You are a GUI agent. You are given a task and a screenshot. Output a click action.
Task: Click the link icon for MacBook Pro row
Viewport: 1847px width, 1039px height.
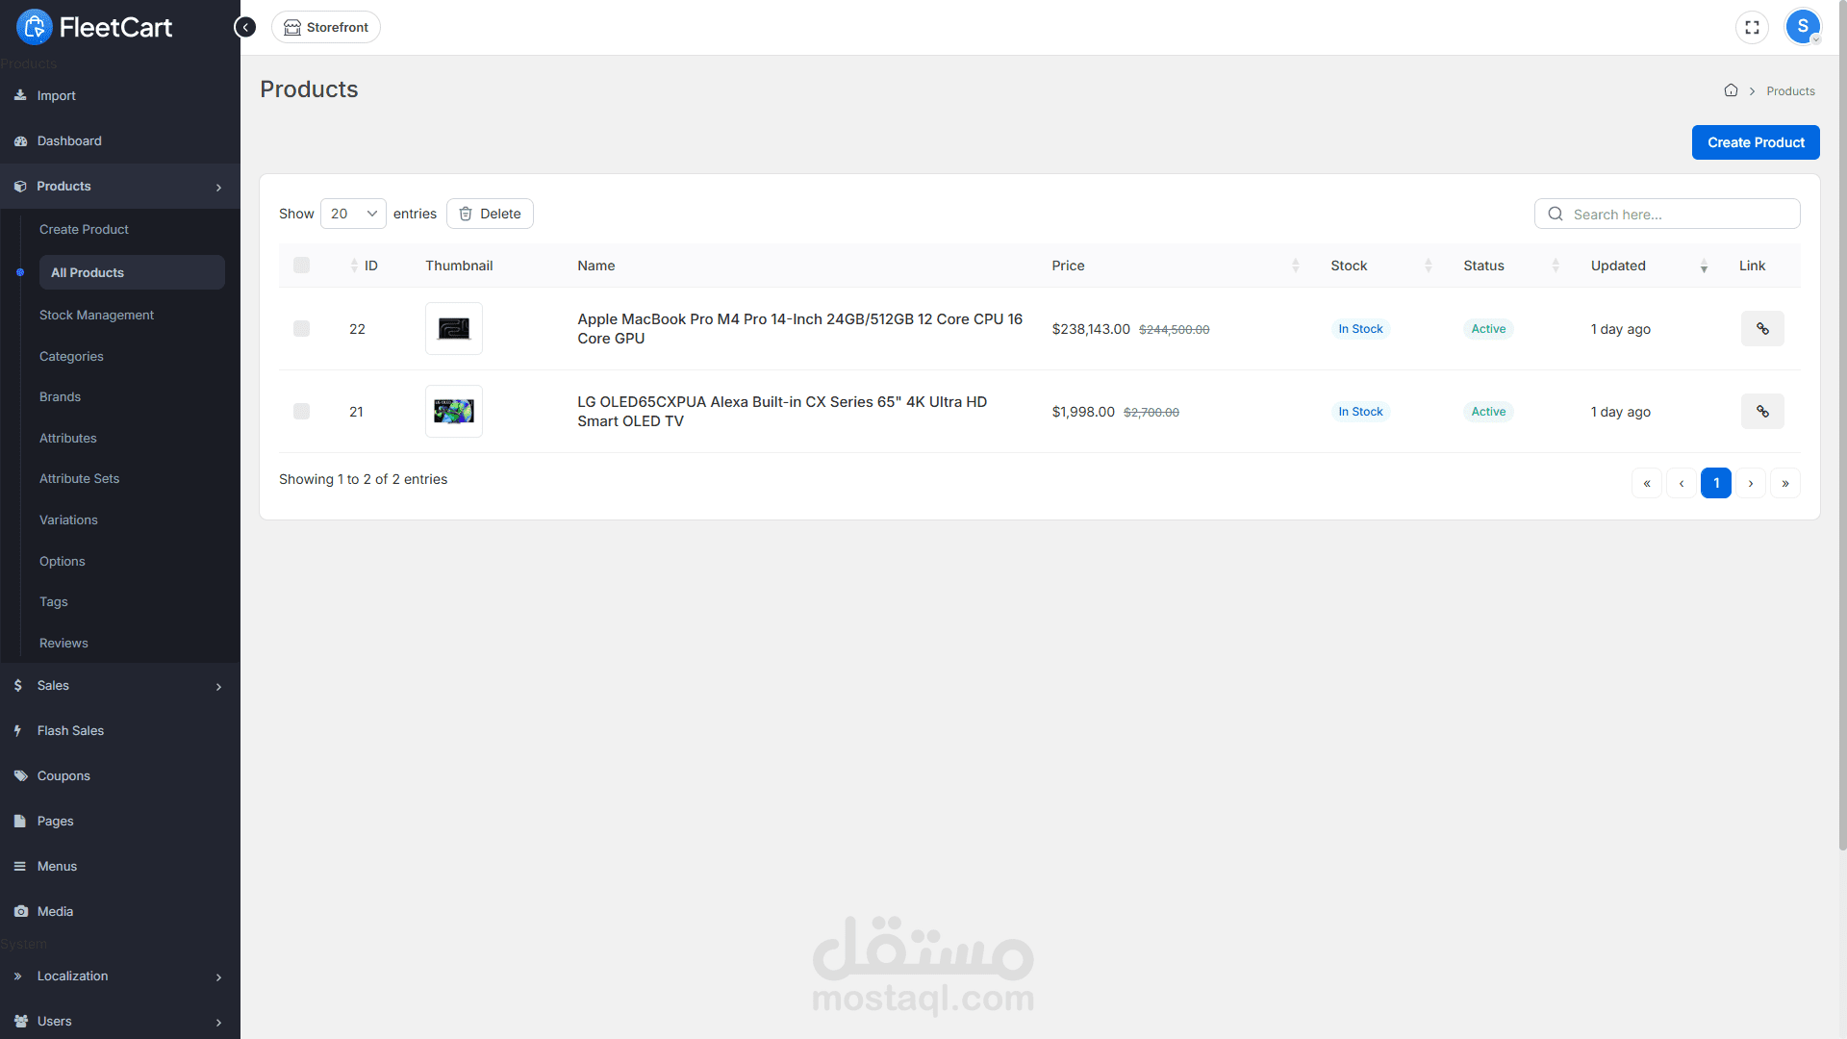[1761, 329]
